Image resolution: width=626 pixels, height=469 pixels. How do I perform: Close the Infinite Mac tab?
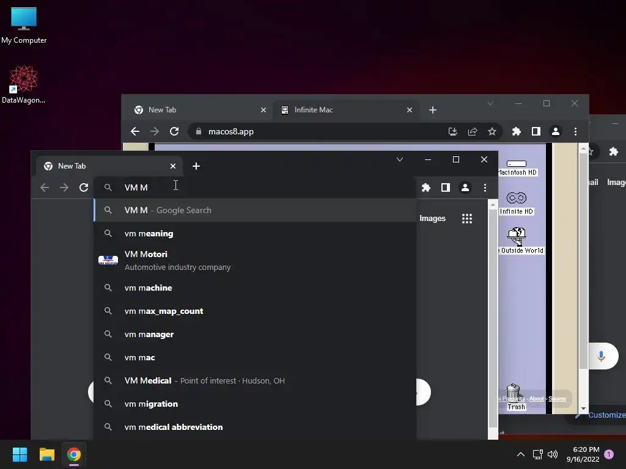[x=409, y=110]
